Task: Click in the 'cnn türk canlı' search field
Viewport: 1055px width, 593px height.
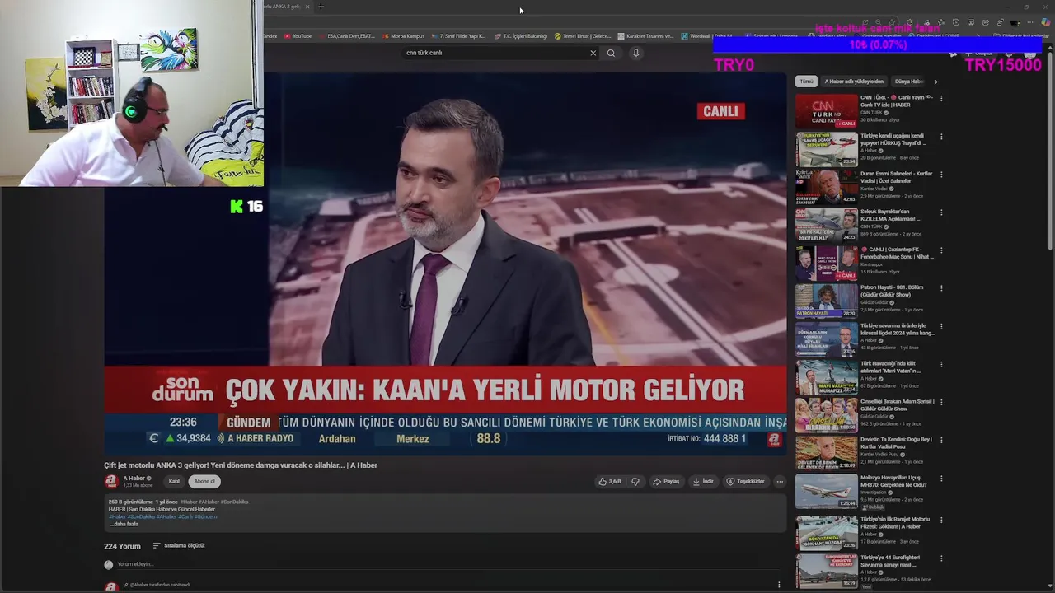Action: point(495,53)
